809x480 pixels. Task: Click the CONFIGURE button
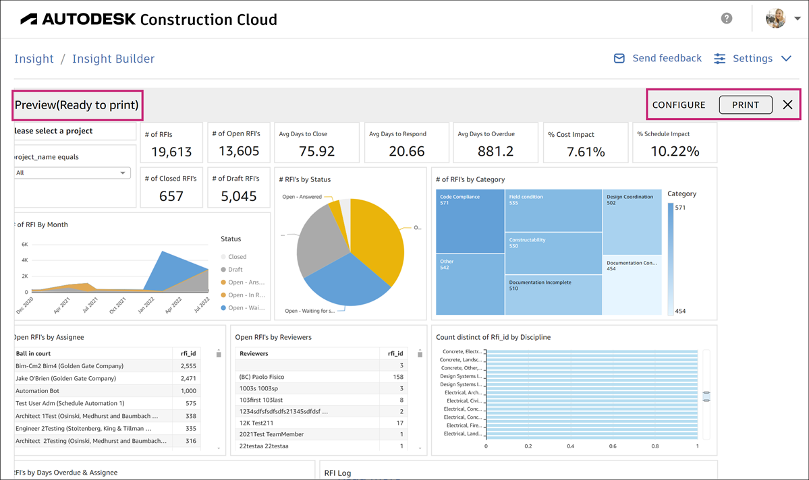(679, 104)
